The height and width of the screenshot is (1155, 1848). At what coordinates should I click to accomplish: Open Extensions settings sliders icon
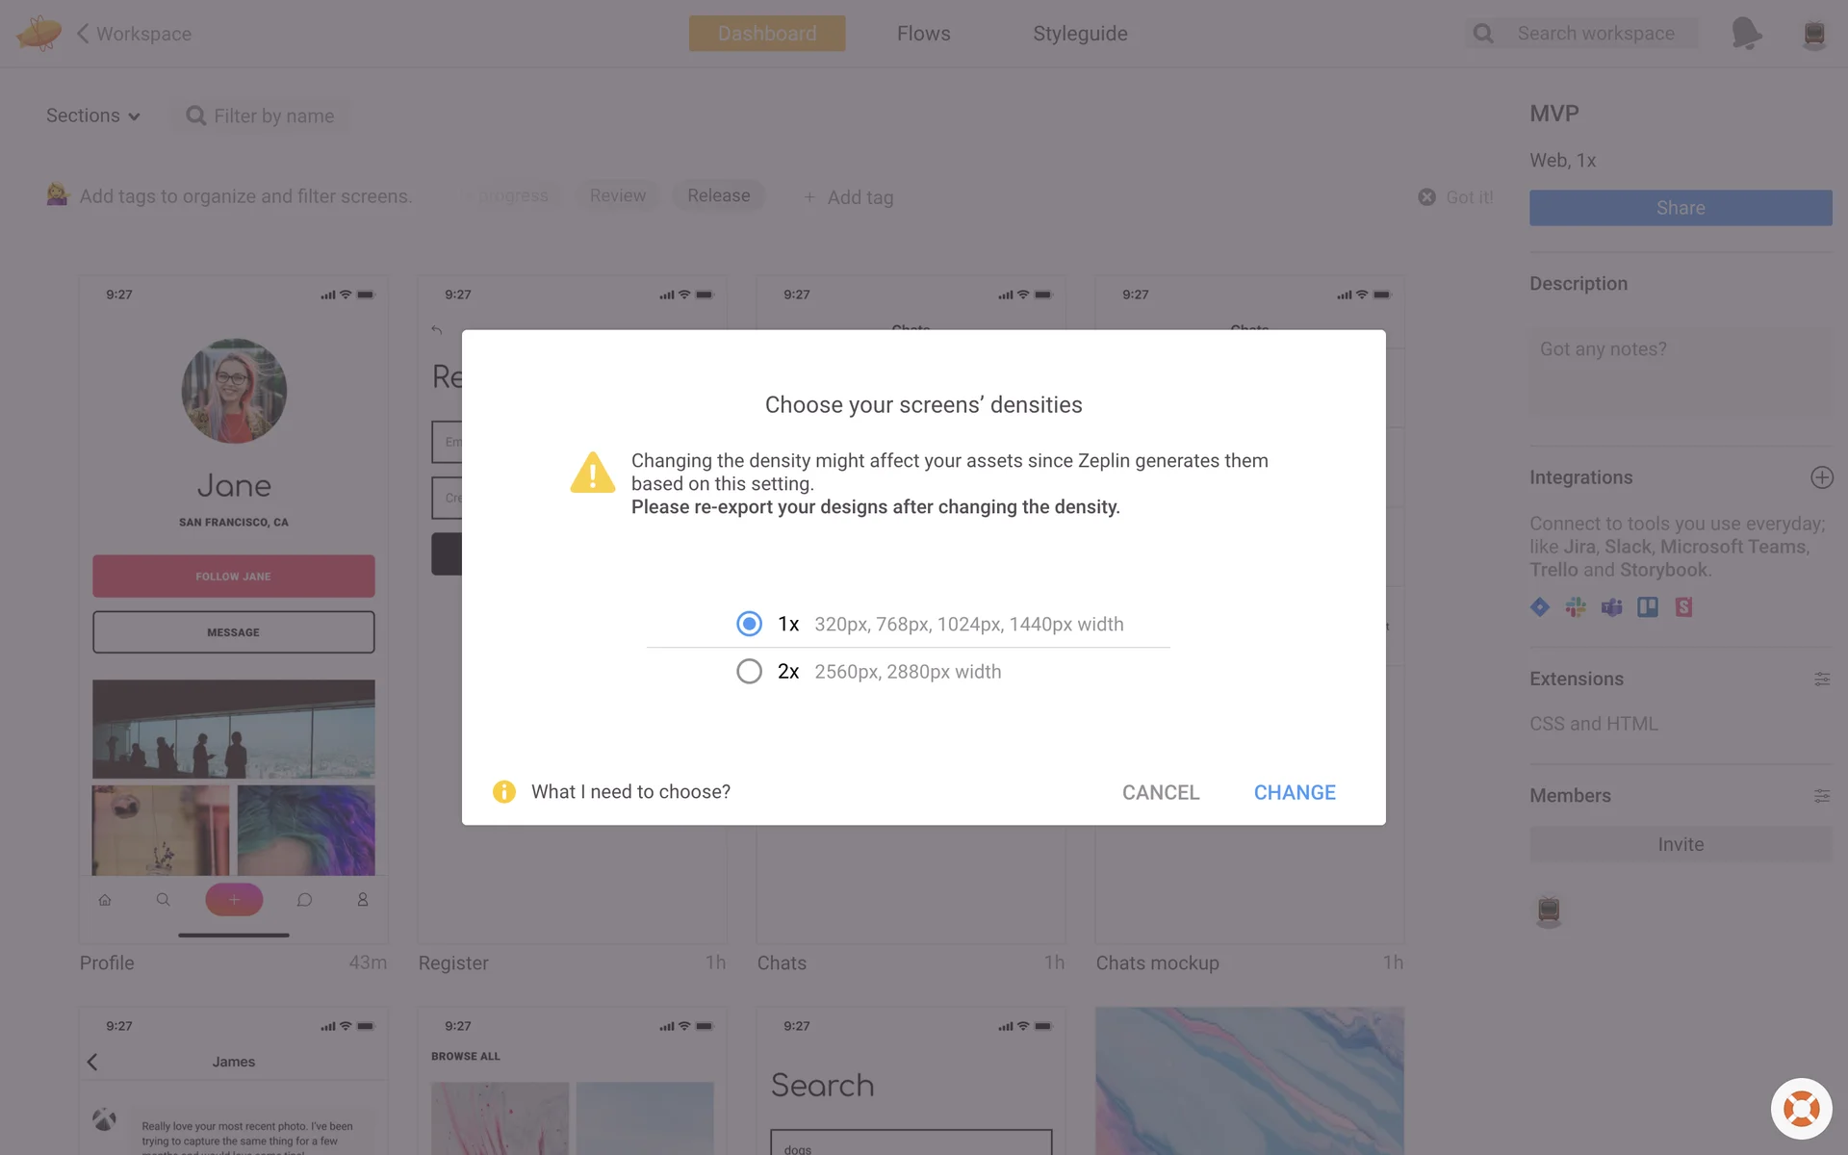[1821, 680]
